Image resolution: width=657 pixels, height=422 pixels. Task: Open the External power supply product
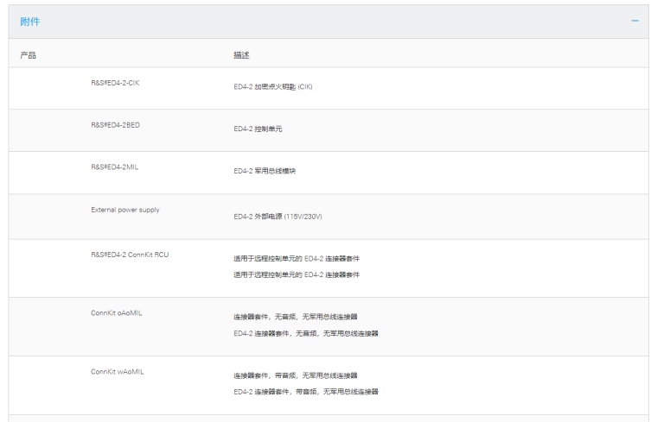[125, 209]
